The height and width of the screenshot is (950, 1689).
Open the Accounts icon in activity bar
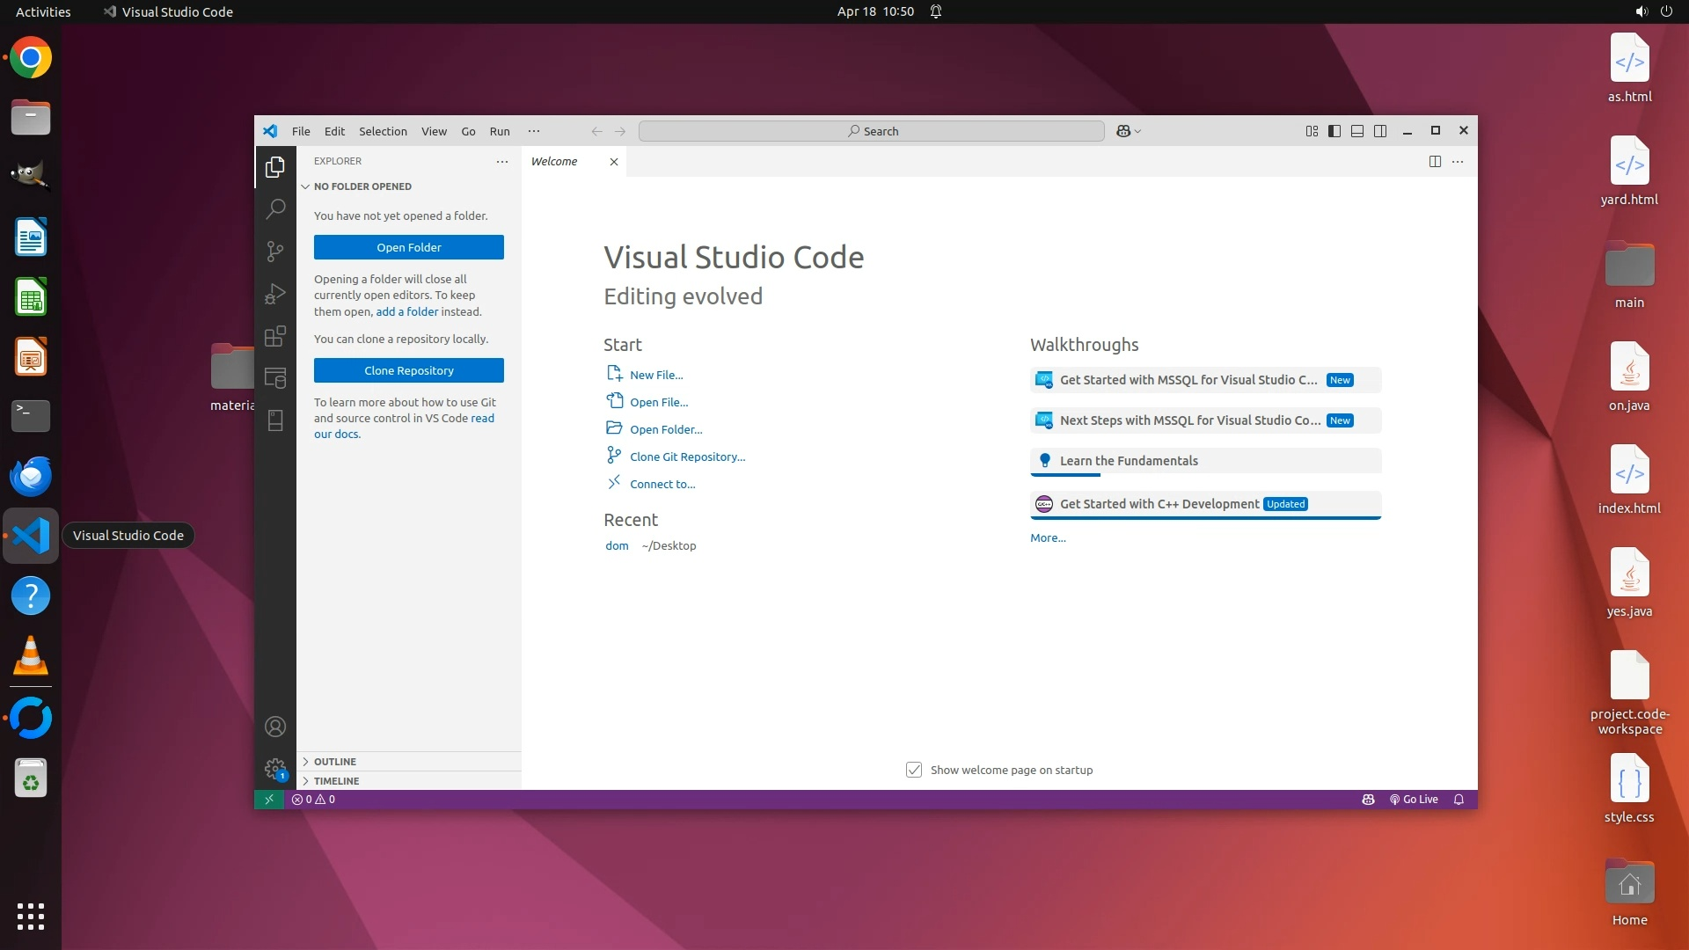tap(275, 727)
